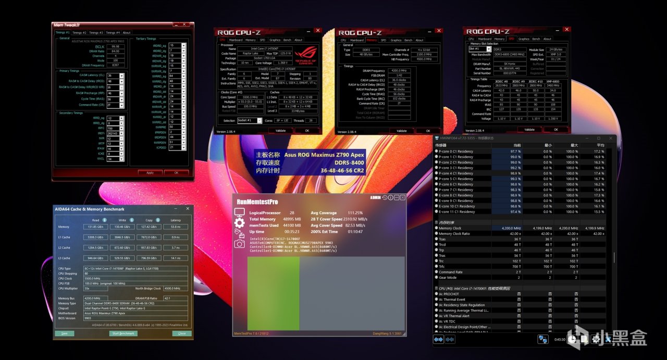The width and height of the screenshot is (667, 360).
Task: Click the info icon next to Read in AIDA64
Action: coord(104,220)
